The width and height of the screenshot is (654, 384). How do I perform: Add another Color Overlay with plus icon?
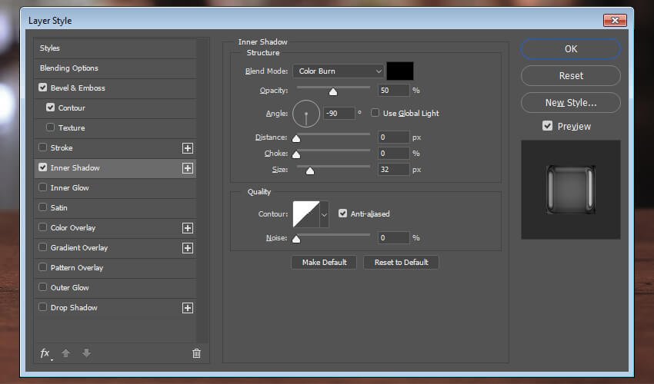(x=188, y=228)
